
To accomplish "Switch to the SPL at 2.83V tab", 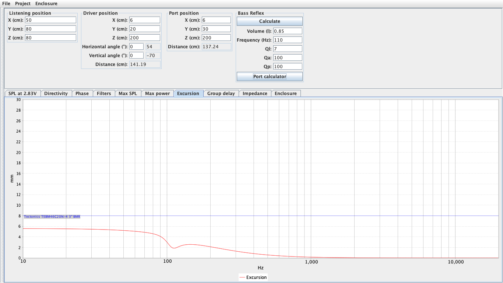I will click(x=22, y=93).
